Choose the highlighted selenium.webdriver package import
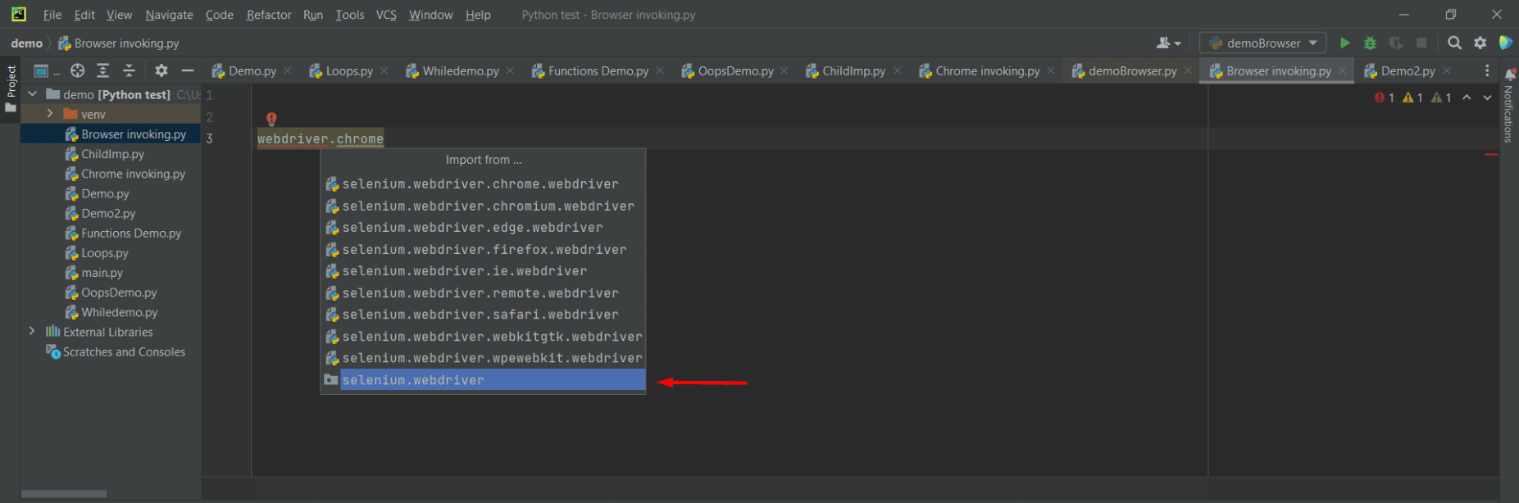This screenshot has width=1519, height=503. 483,380
